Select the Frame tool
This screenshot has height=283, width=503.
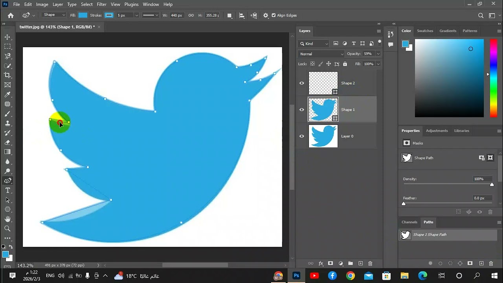7,85
